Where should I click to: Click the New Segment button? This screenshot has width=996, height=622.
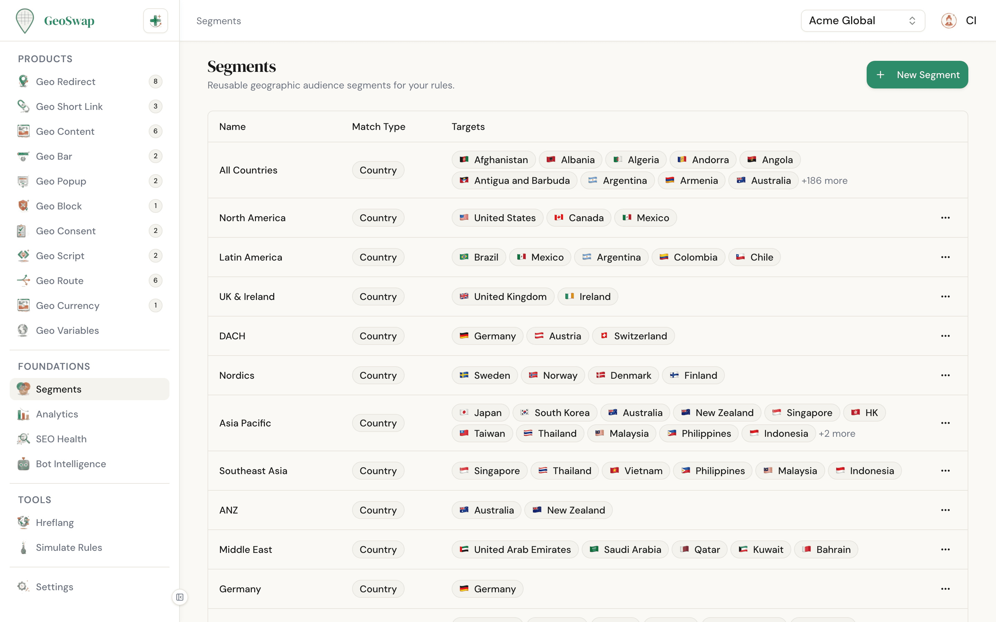click(x=917, y=74)
